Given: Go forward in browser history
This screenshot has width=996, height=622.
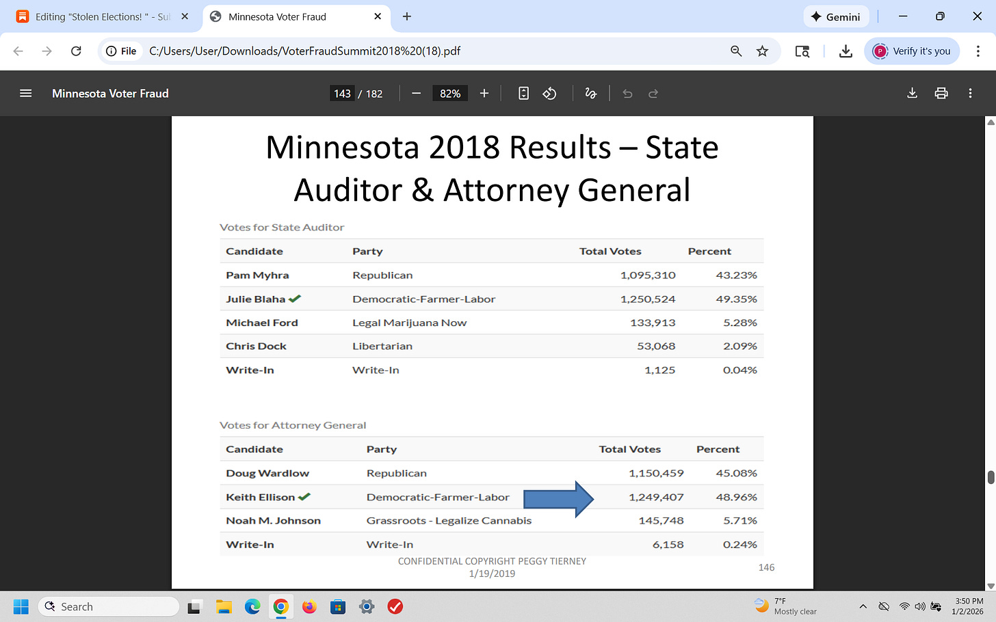Looking at the screenshot, I should [47, 51].
